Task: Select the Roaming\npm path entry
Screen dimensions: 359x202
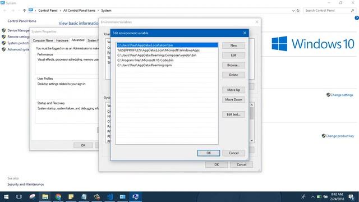Action: (x=167, y=65)
